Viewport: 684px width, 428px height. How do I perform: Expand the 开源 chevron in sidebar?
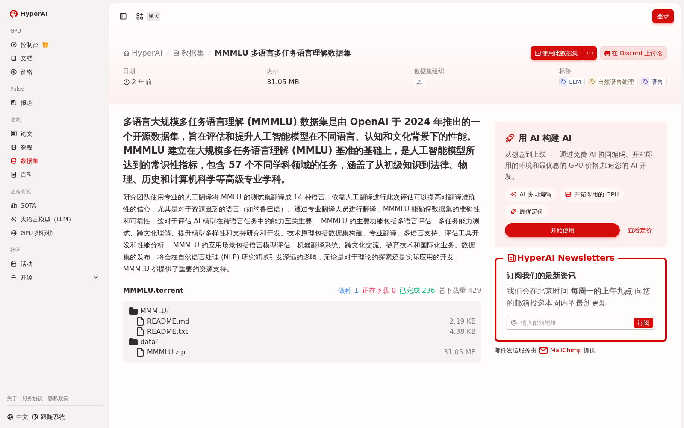(x=96, y=277)
